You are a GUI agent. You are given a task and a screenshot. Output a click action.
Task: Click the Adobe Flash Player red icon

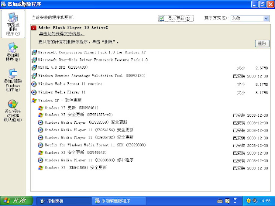(34, 28)
